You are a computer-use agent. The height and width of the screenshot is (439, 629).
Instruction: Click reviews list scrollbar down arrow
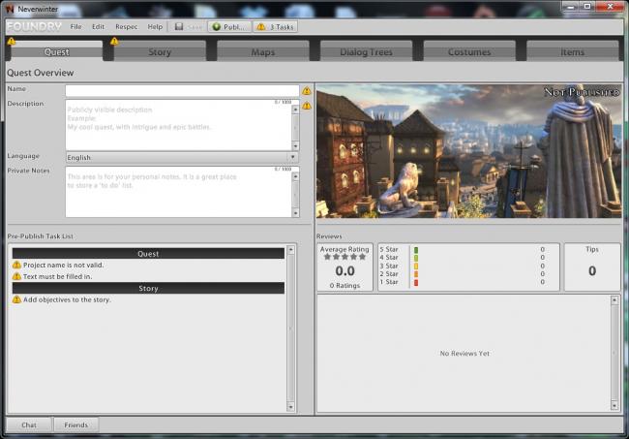coord(614,406)
